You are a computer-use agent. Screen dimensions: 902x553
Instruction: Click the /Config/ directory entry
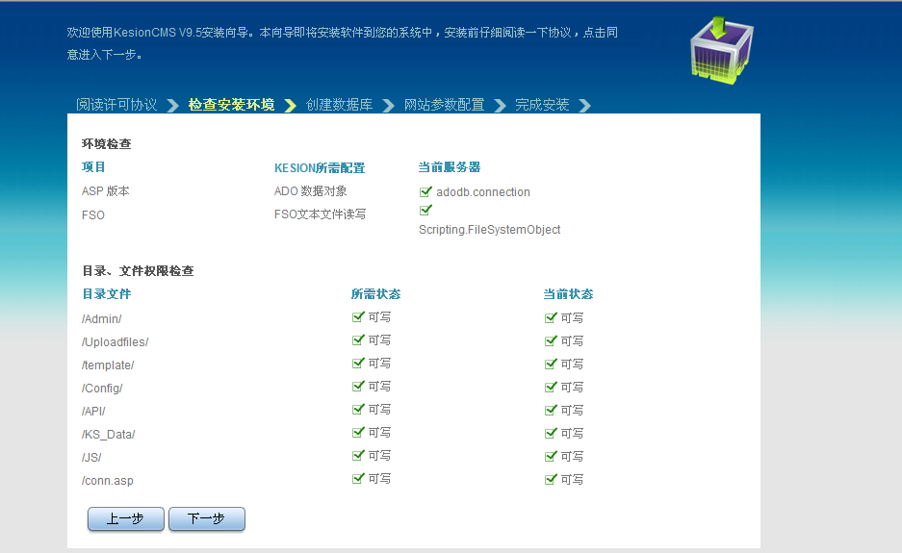click(x=102, y=388)
